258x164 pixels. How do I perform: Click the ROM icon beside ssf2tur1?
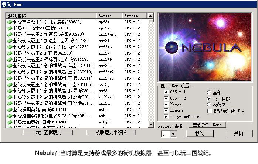tap(10, 34)
